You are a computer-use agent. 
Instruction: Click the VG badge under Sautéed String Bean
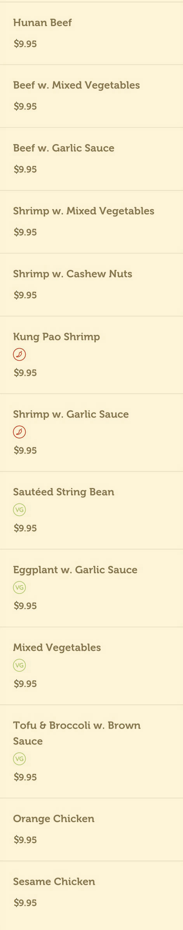coord(19,509)
